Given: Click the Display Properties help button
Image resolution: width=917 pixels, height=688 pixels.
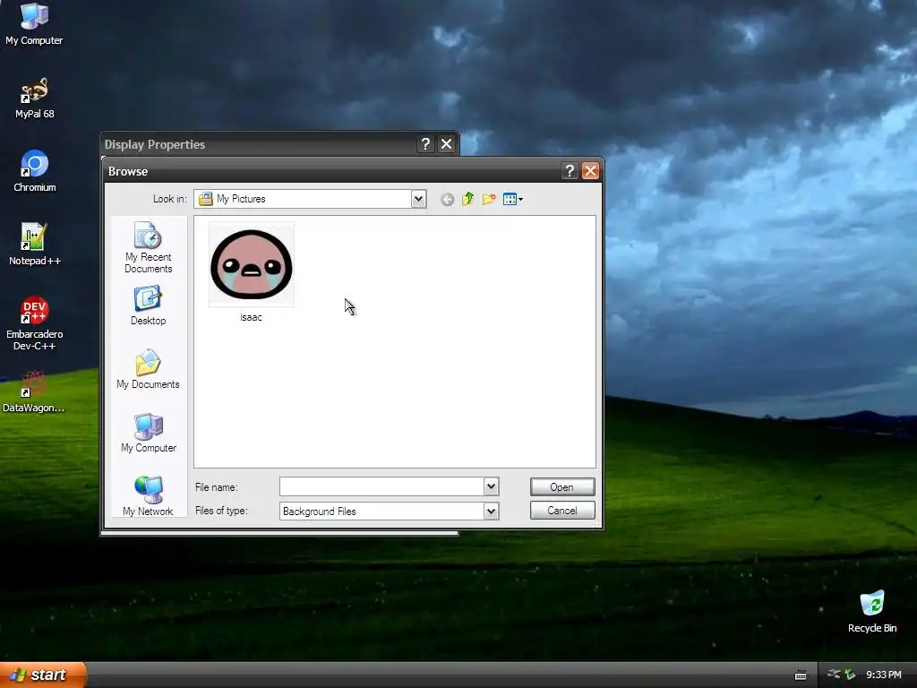Looking at the screenshot, I should point(425,144).
